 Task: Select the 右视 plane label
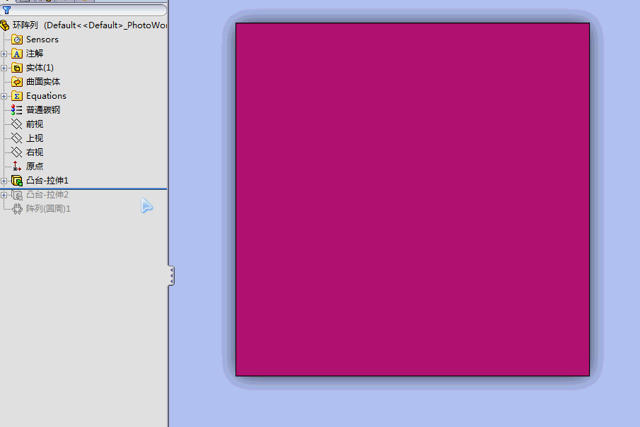(35, 152)
